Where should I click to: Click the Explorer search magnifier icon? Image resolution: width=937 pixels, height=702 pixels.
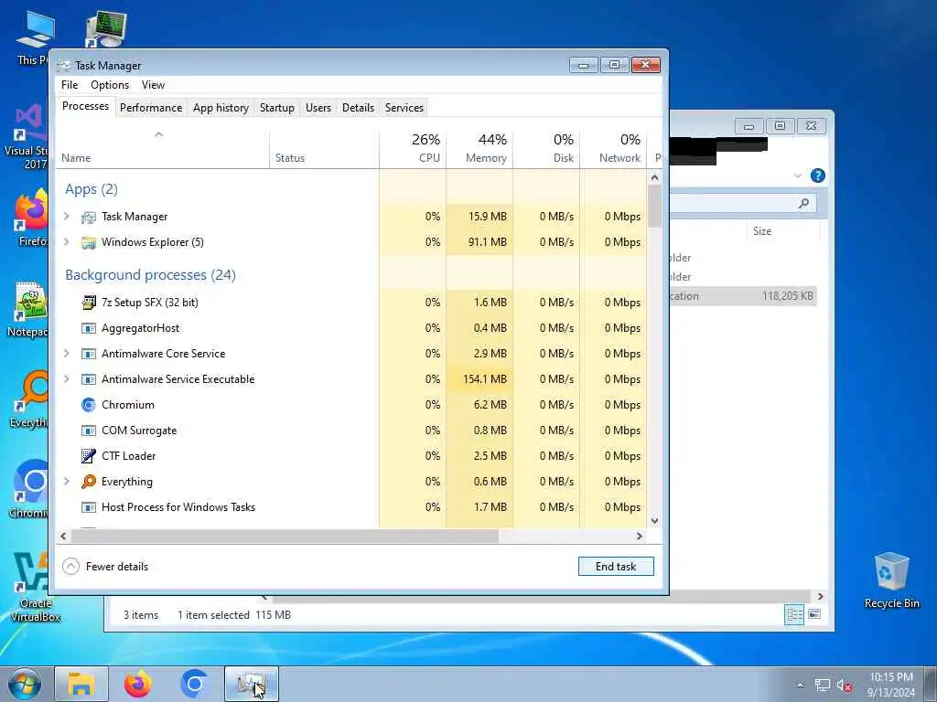(803, 204)
